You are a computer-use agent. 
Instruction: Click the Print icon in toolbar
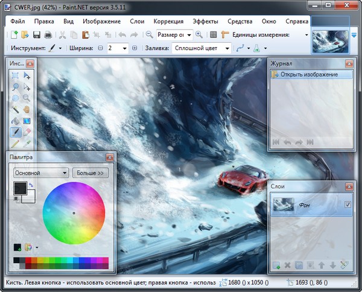[48, 35]
